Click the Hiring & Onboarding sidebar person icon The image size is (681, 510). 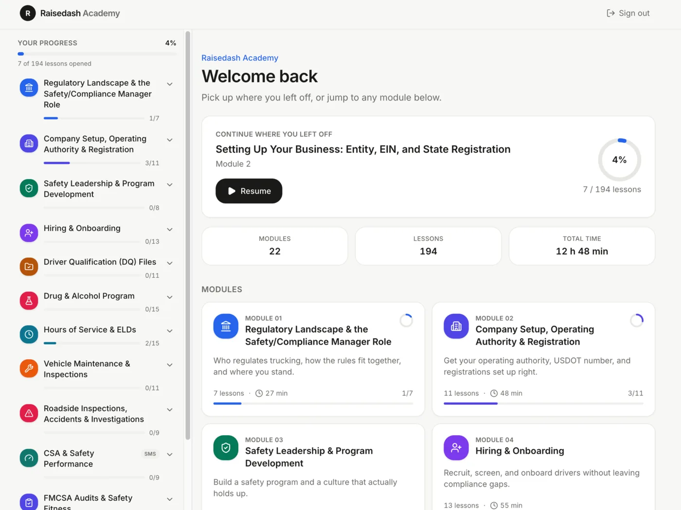(29, 233)
